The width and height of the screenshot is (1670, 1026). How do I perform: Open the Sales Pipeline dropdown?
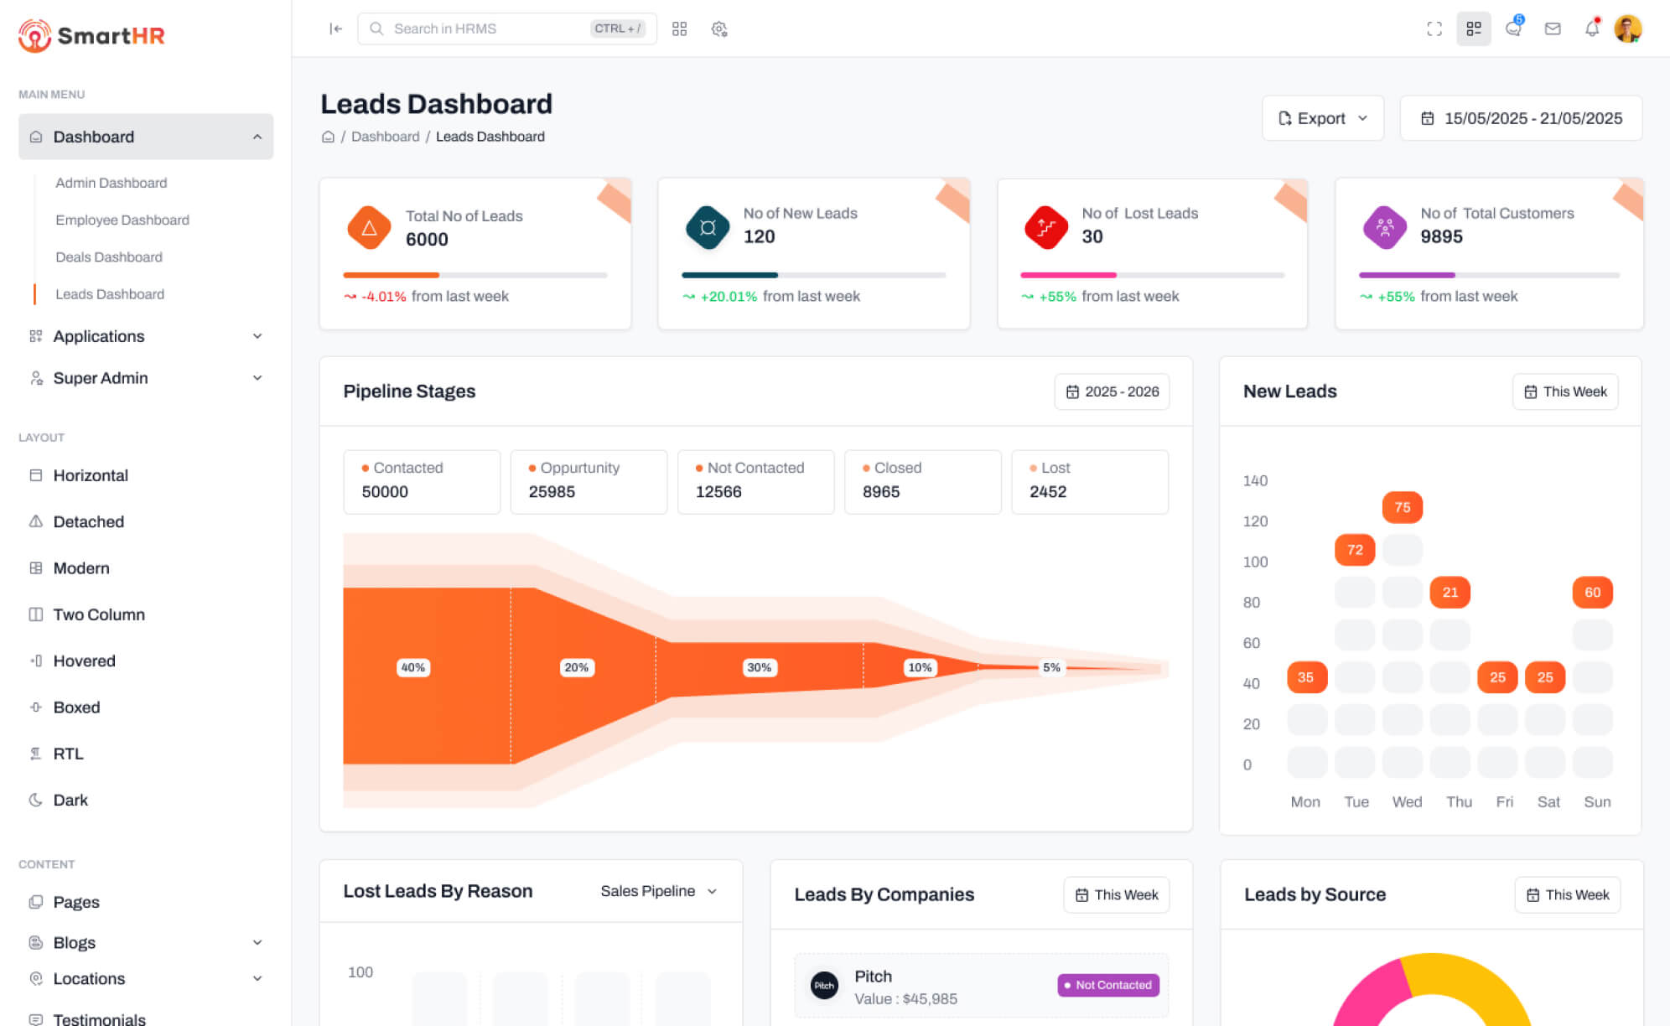pyautogui.click(x=658, y=891)
